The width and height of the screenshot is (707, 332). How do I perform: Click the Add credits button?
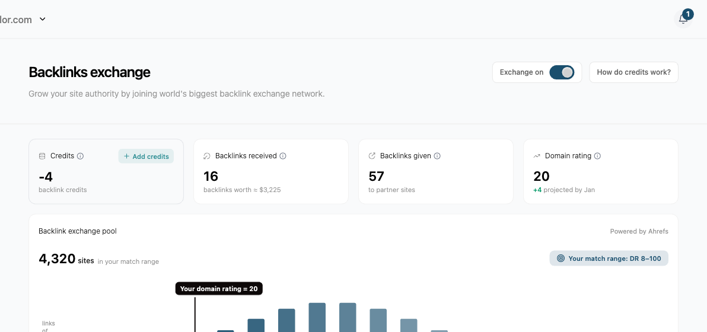tap(146, 157)
